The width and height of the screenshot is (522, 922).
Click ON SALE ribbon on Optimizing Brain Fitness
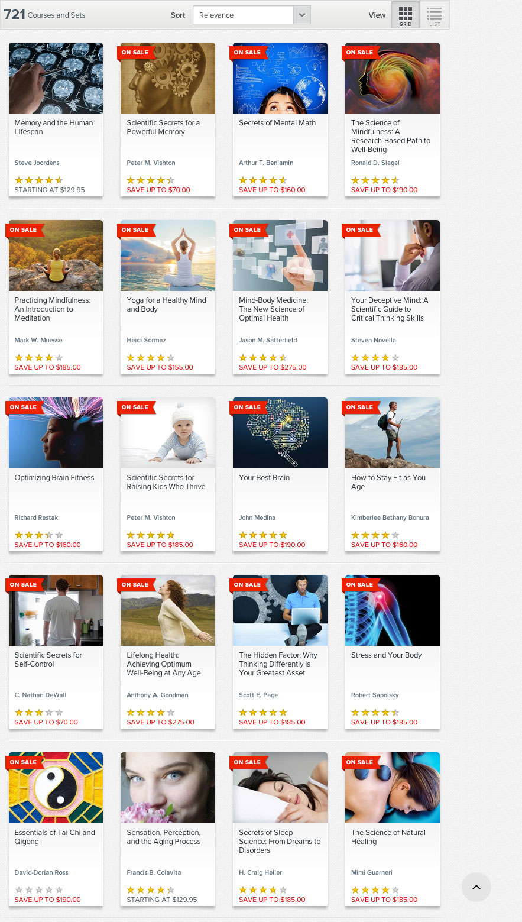click(24, 407)
